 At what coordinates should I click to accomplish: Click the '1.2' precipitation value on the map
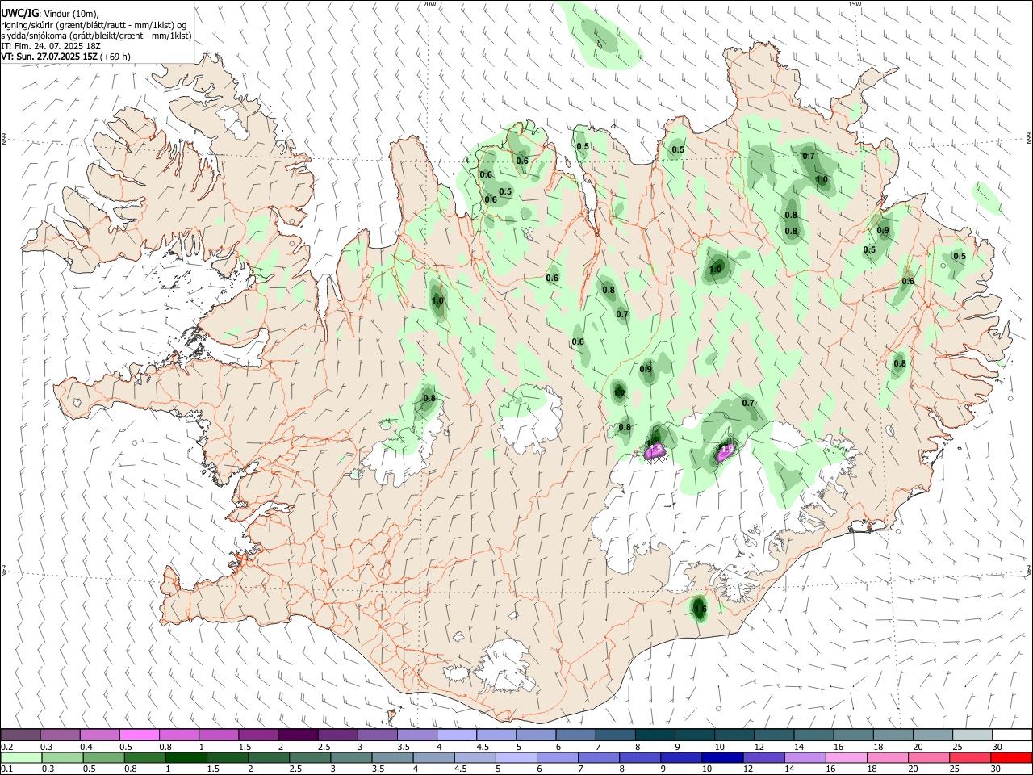619,393
